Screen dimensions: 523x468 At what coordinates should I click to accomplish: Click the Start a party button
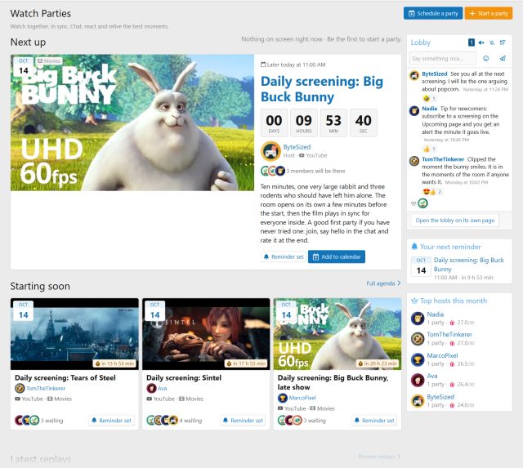coord(489,13)
